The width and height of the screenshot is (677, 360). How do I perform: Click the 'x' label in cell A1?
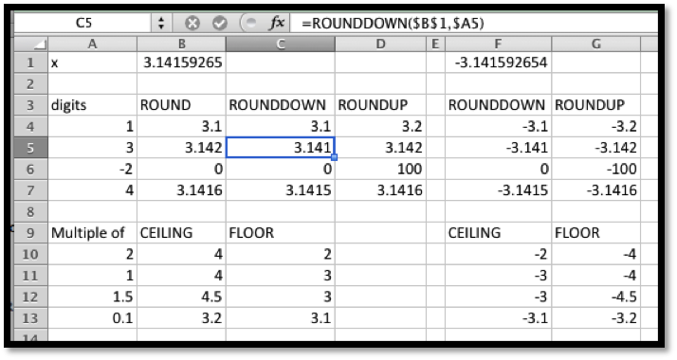coord(92,63)
